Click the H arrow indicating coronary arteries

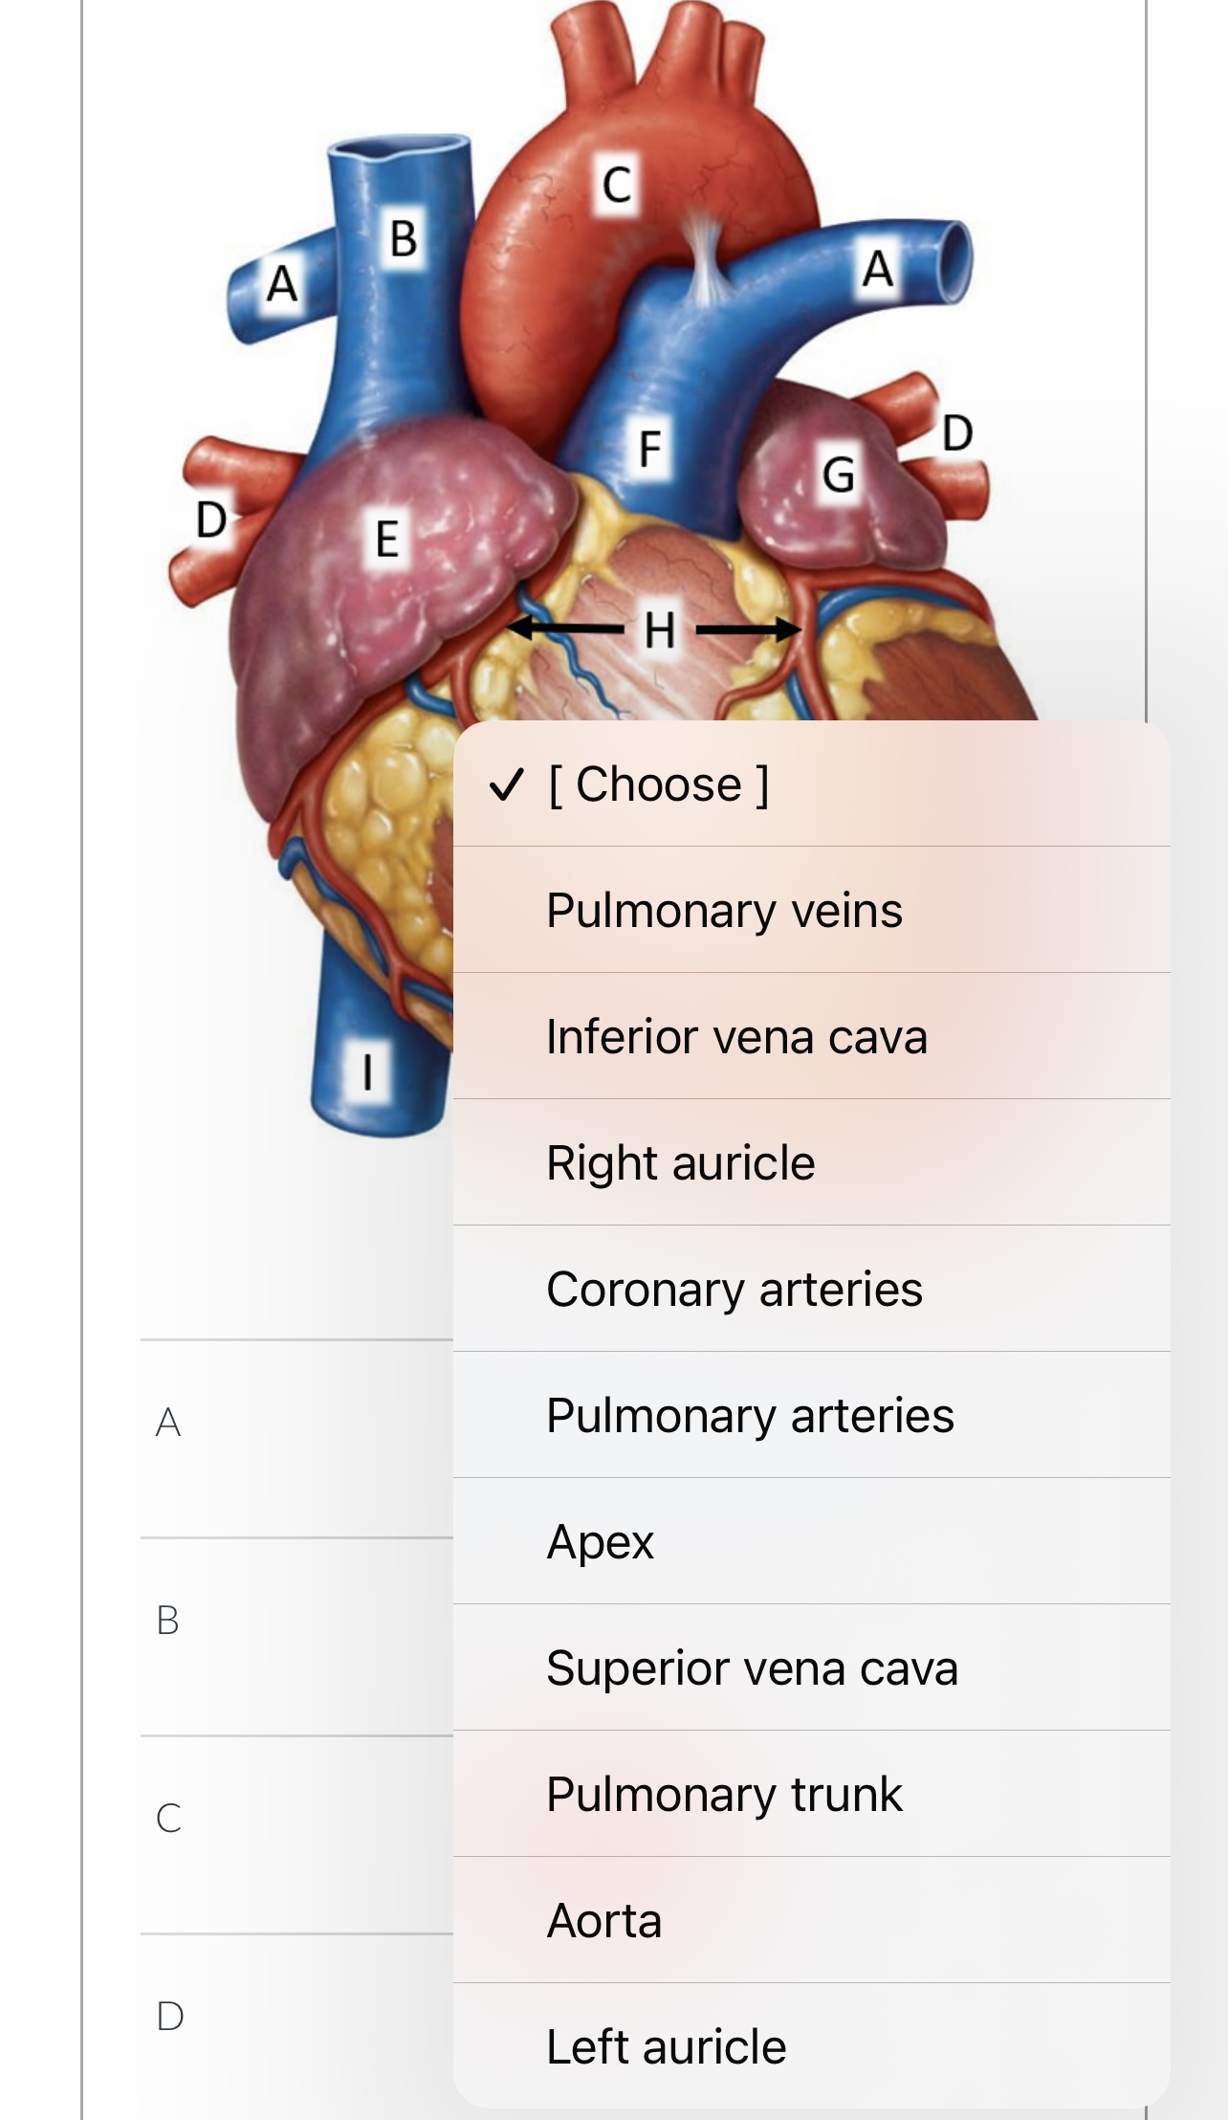tap(658, 629)
